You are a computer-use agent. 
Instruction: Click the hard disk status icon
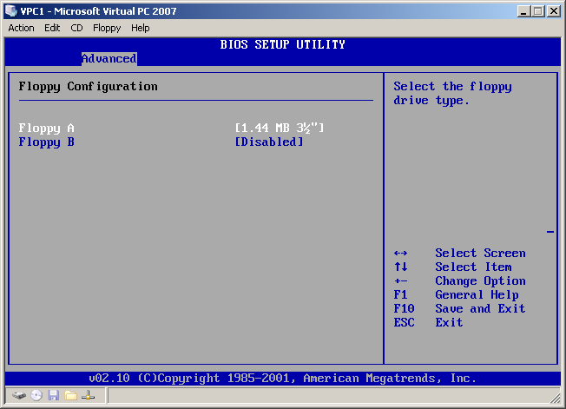click(x=19, y=396)
